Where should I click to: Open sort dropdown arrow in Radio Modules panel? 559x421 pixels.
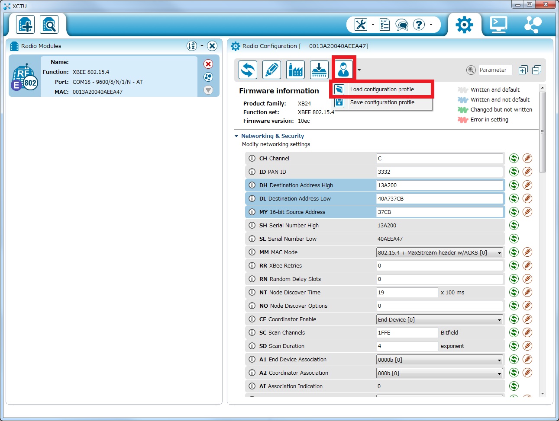coord(202,46)
